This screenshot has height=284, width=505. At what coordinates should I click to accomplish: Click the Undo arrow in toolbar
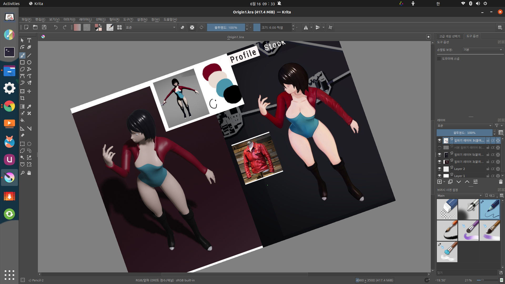(x=55, y=27)
